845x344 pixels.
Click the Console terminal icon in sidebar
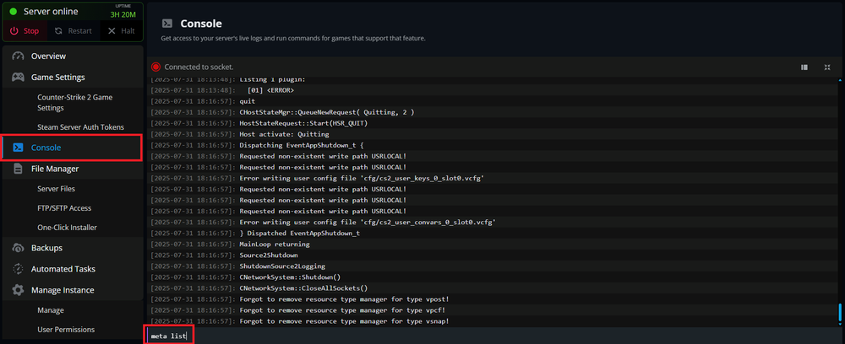[x=18, y=148]
